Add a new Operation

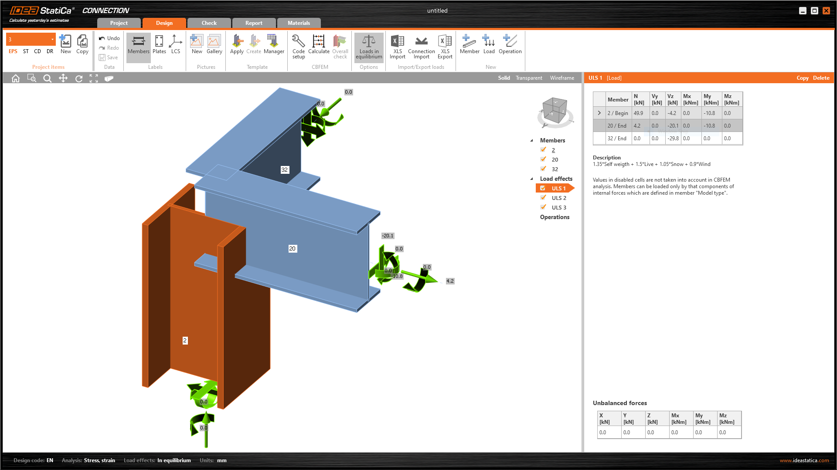point(510,46)
